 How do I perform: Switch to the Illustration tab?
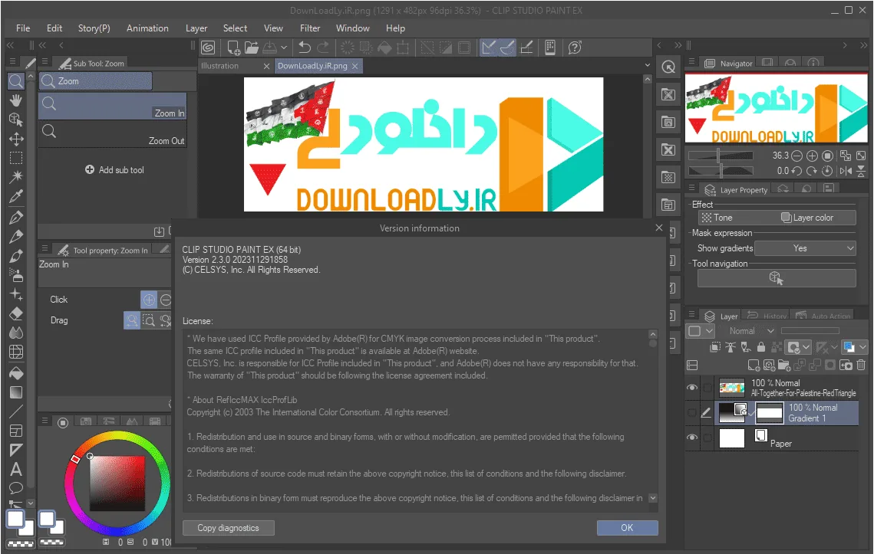(x=219, y=66)
